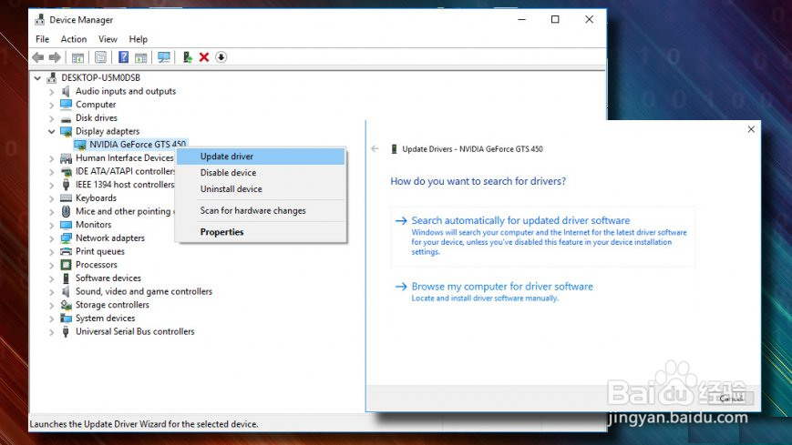
Task: Click the Universal Serial Bus controllers icon
Action: click(66, 331)
